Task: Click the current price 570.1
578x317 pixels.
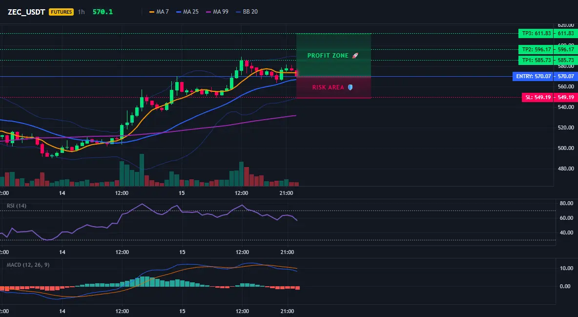Action: [103, 12]
